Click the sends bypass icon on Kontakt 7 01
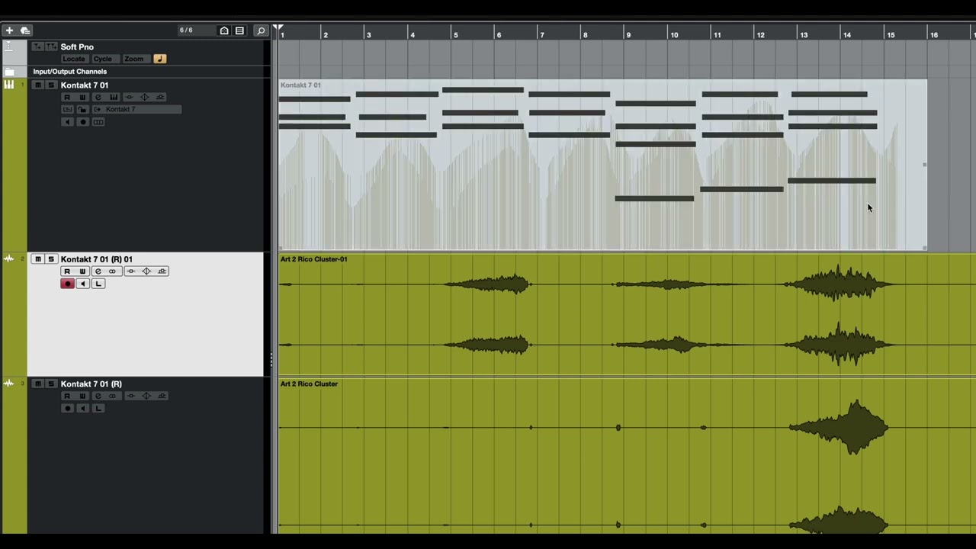 click(160, 98)
